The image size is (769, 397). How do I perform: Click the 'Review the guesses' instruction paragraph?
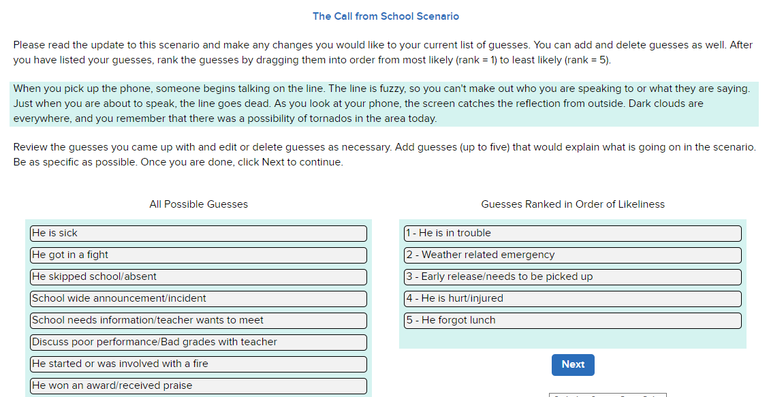tap(384, 155)
